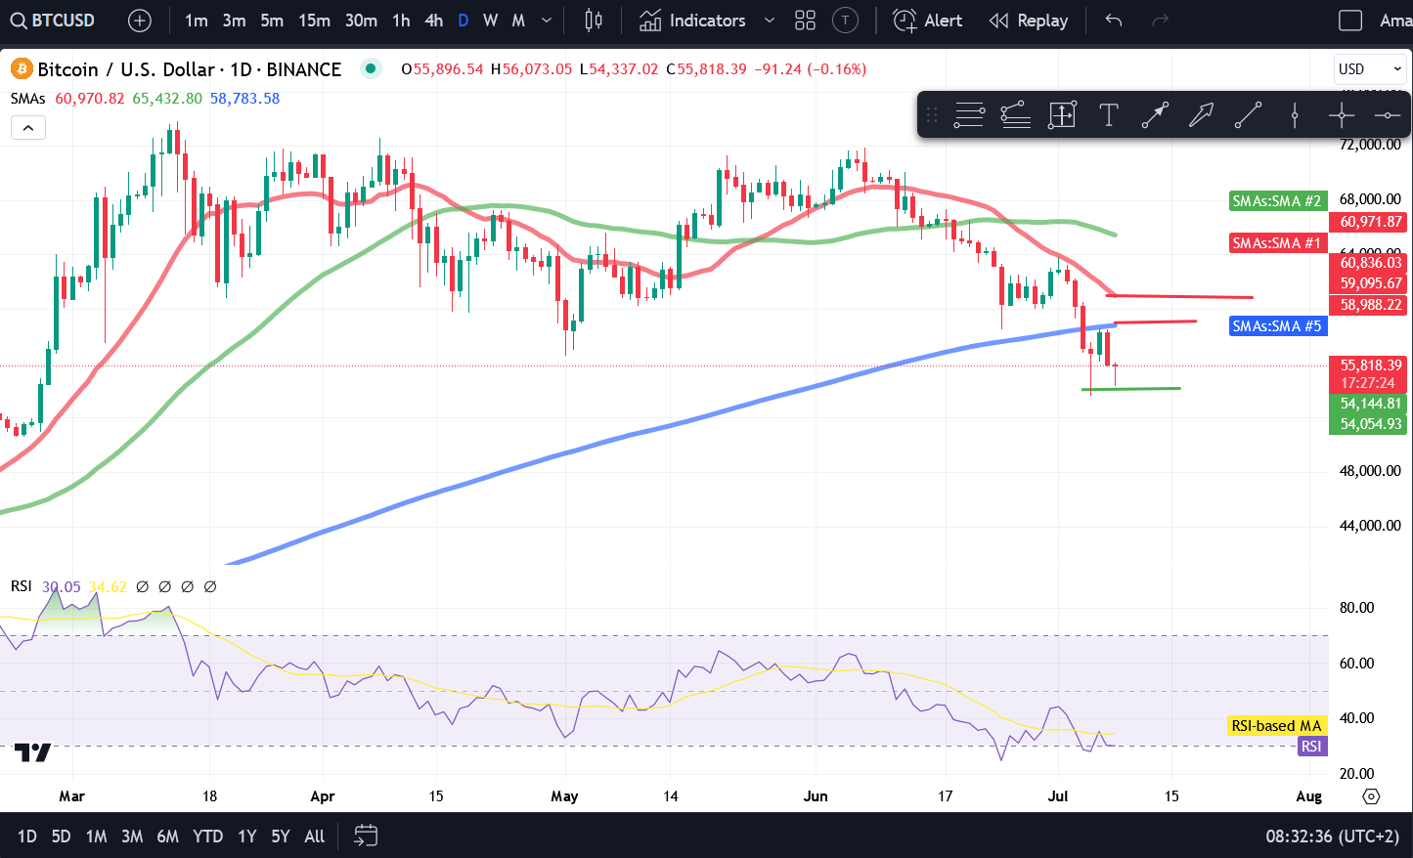Set date range to All
Screen dimensions: 1413x858
[x=315, y=837]
